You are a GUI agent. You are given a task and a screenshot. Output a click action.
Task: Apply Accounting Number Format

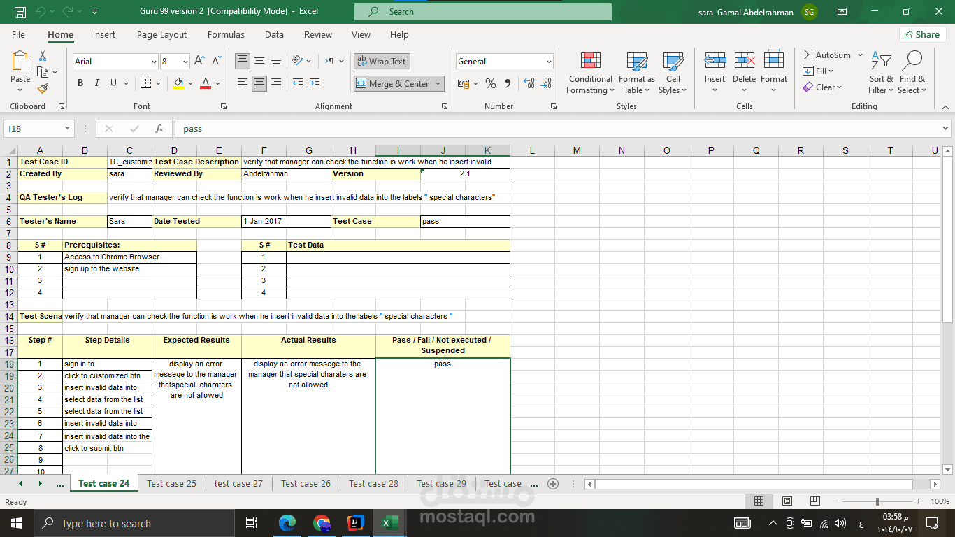pyautogui.click(x=463, y=83)
